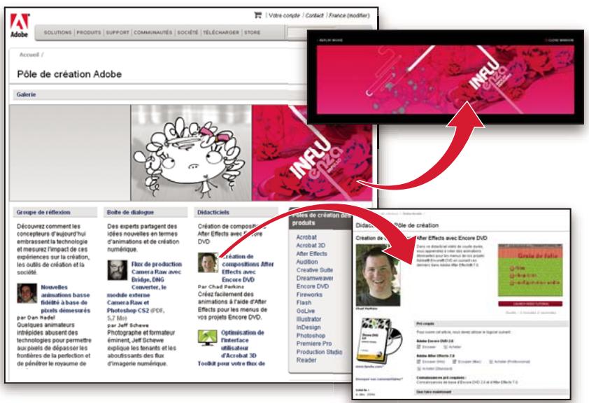
Task: Select After Effects in product list
Action: pos(311,254)
